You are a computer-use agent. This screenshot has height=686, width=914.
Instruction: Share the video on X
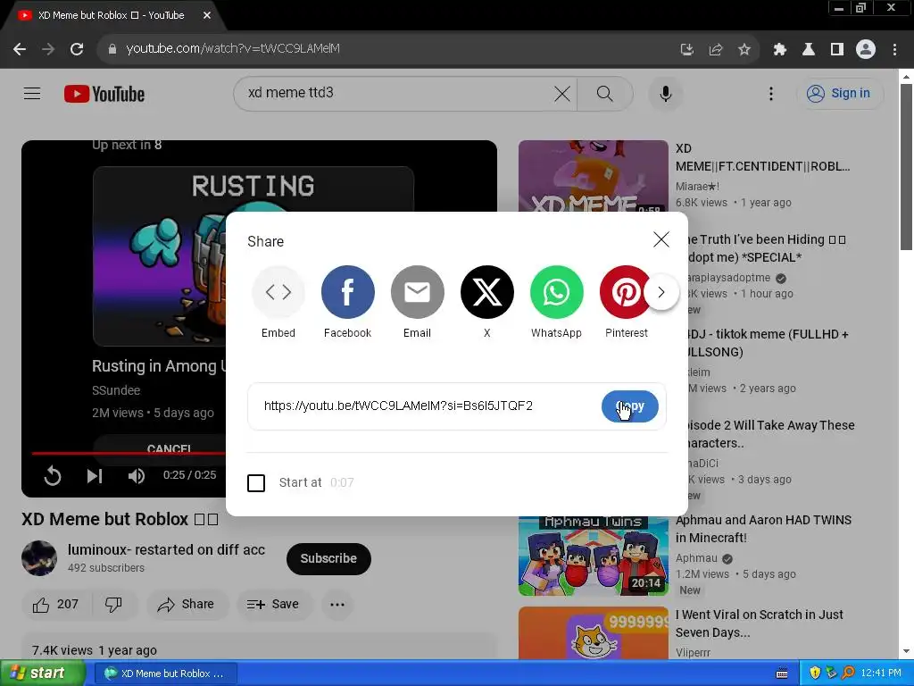(x=486, y=292)
